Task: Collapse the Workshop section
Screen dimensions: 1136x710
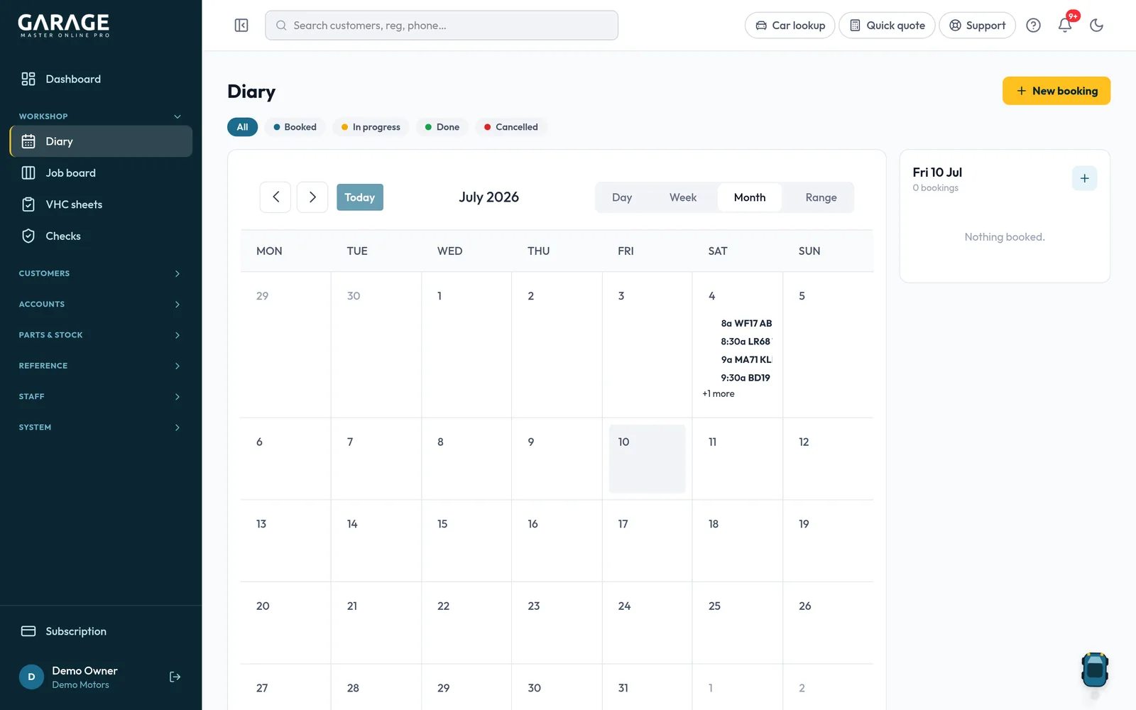Action: [x=101, y=116]
